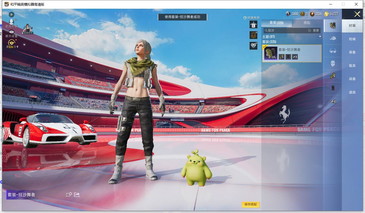
Task: Select the cap headwear category icon
Action: [x=333, y=38]
